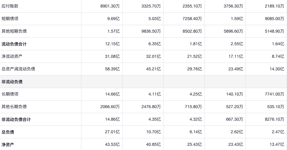
Task: Click the 应付账款 row label
Action: click(10, 6)
